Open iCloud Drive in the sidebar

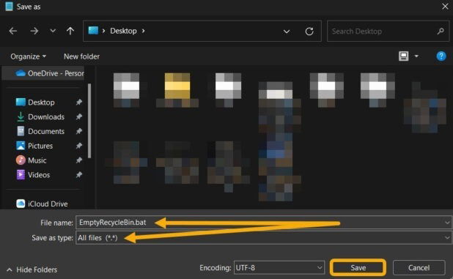tap(42, 204)
